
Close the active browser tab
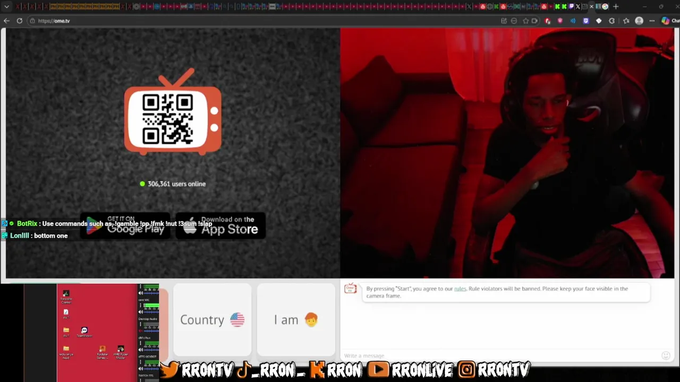[591, 6]
